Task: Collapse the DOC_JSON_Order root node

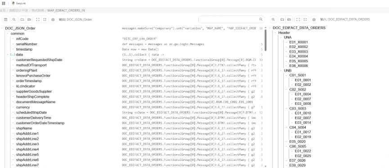Action: 2,28
